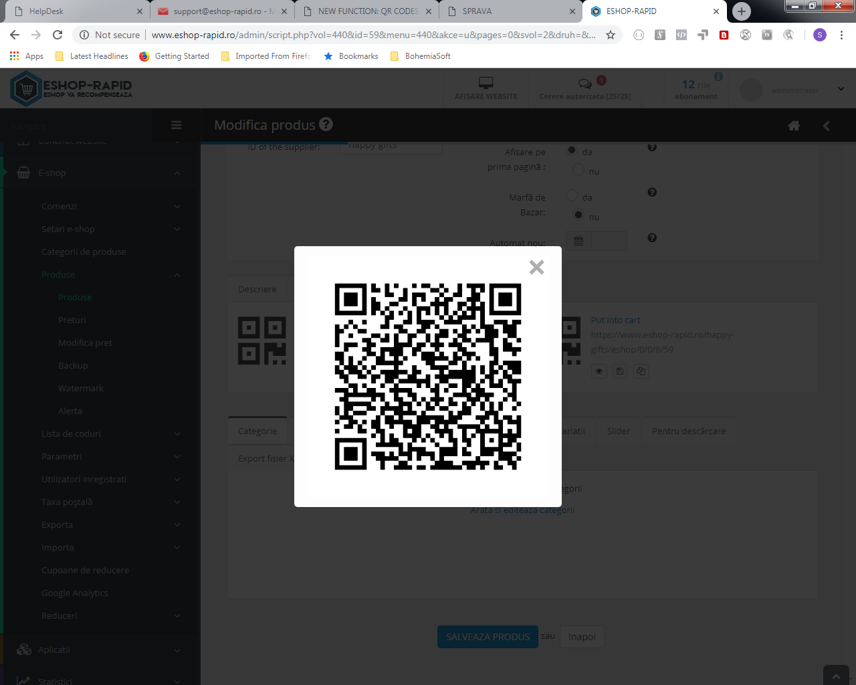
Task: Click help icon for Afisare pe prima pagina
Action: tap(652, 147)
